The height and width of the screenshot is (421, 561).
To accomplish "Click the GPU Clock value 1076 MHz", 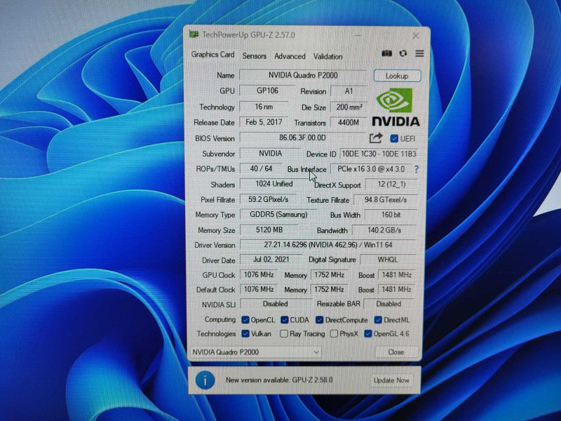I will [258, 274].
